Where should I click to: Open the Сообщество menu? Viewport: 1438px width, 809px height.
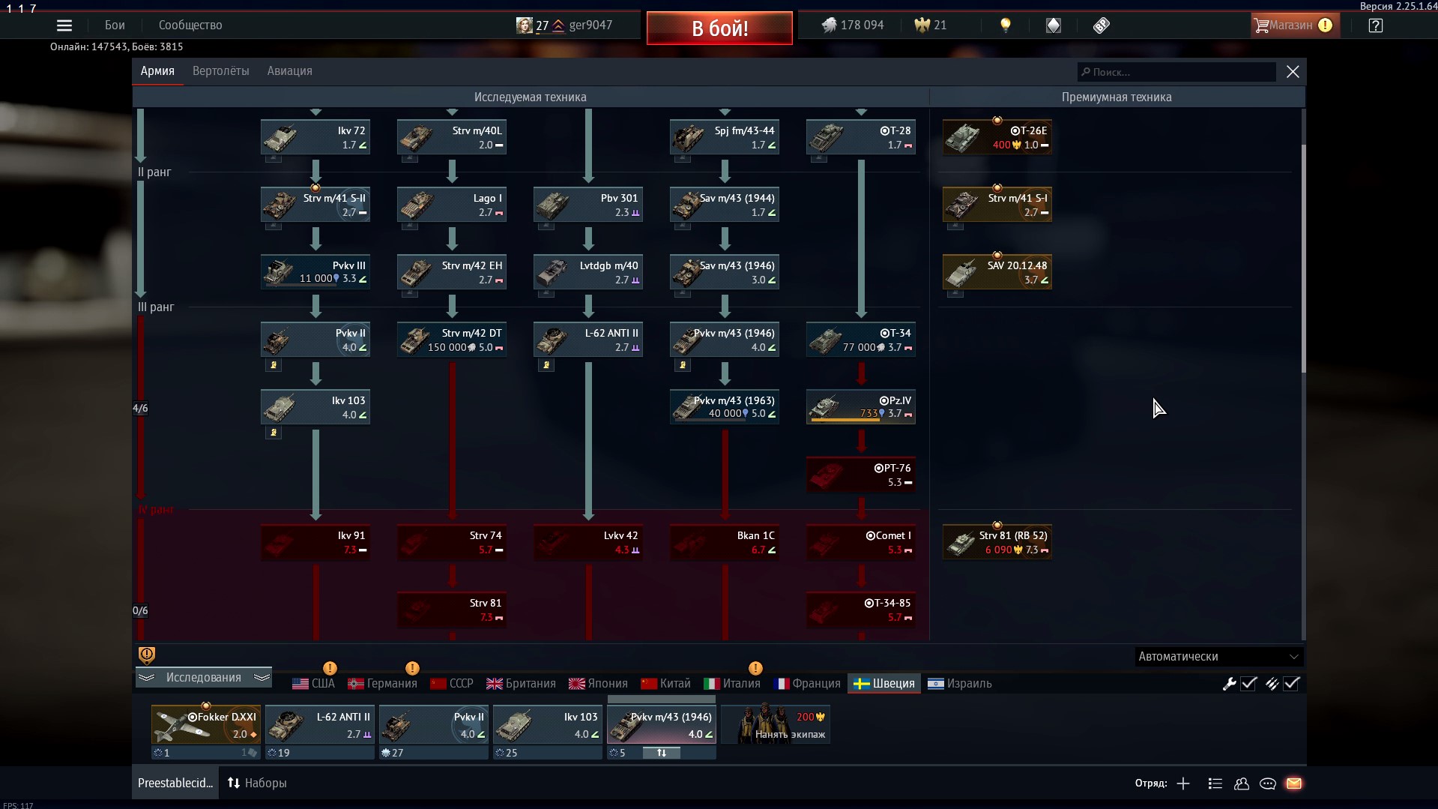tap(190, 25)
